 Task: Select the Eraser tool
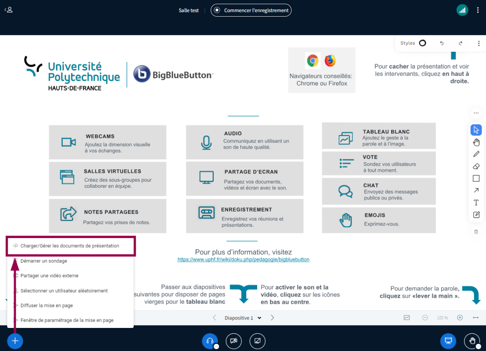pyautogui.click(x=476, y=166)
